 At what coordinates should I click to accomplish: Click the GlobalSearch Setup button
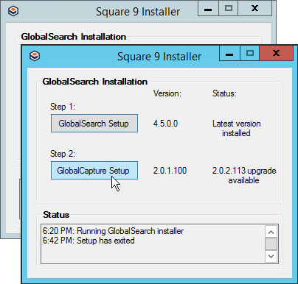click(94, 124)
